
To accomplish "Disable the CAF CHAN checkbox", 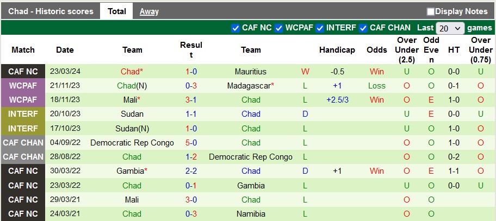I will tap(363, 28).
